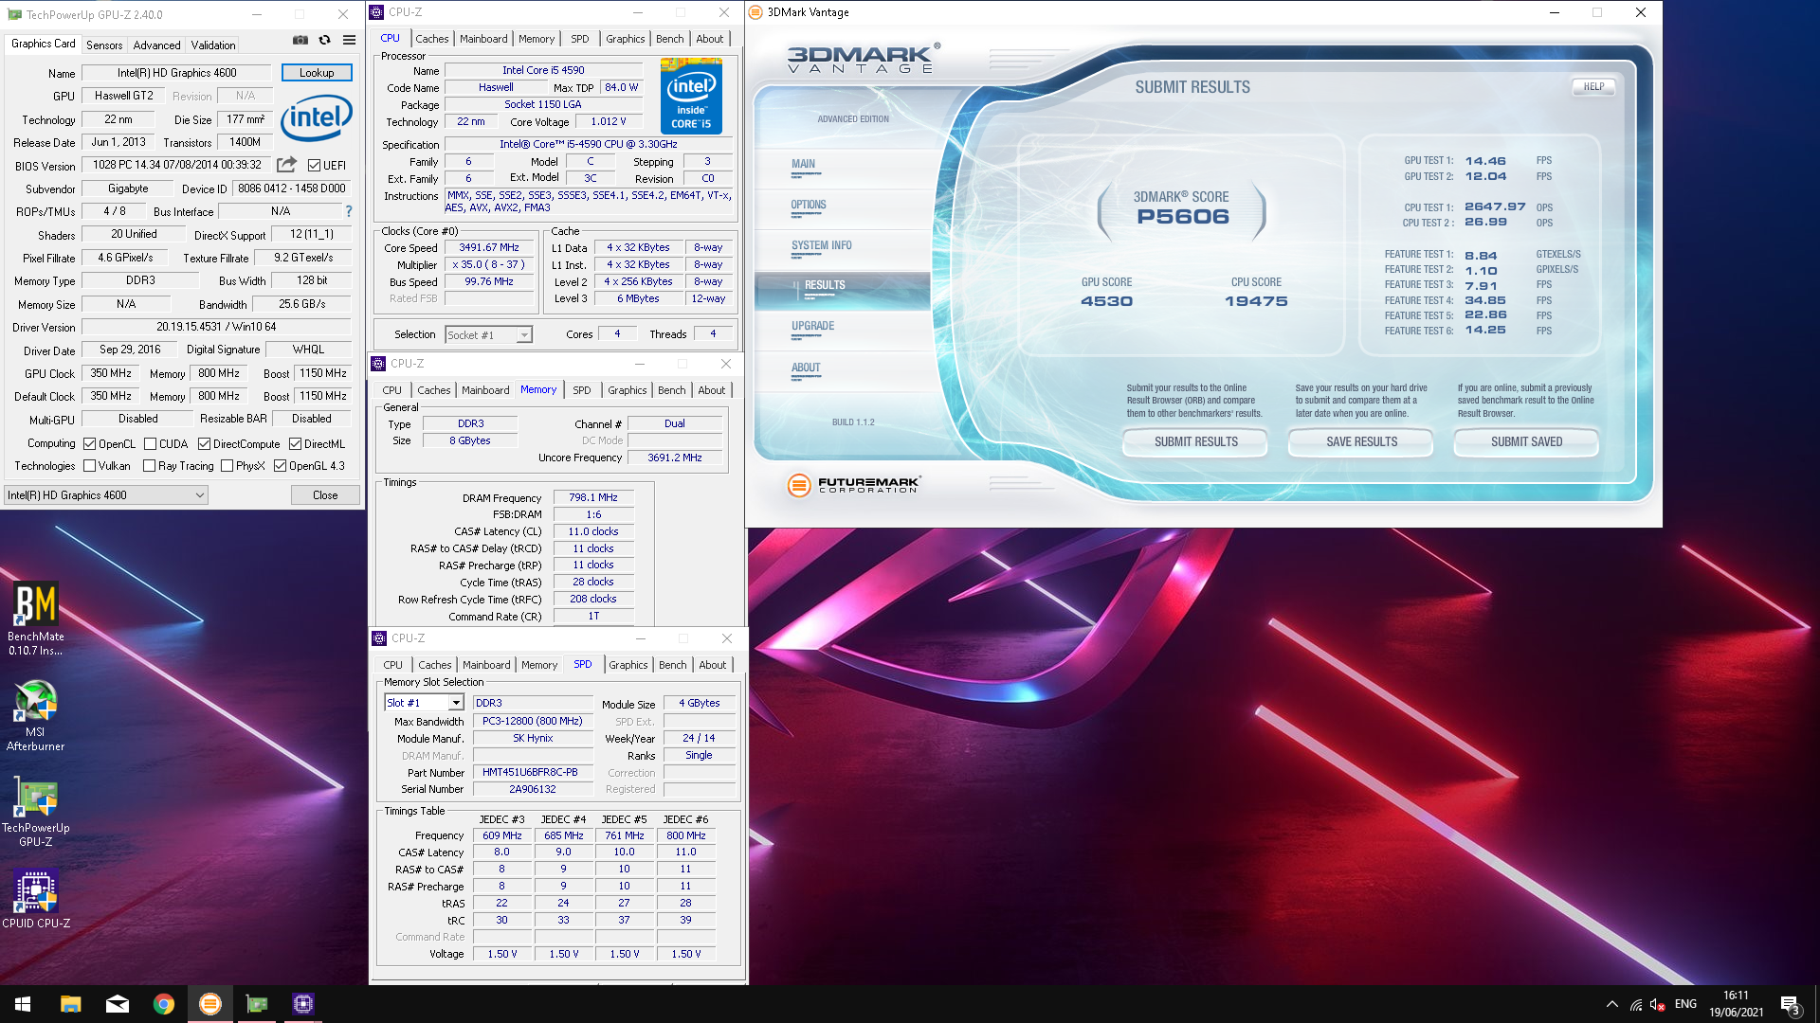Toggle the OpenCL checkbox

click(x=89, y=443)
